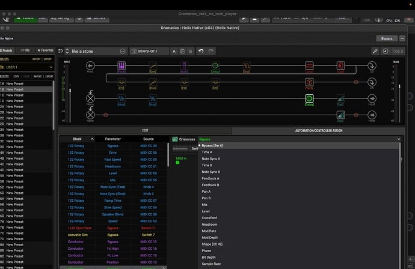Click the preset list scrollbar
This screenshot has height=269, width=415.
[54, 106]
